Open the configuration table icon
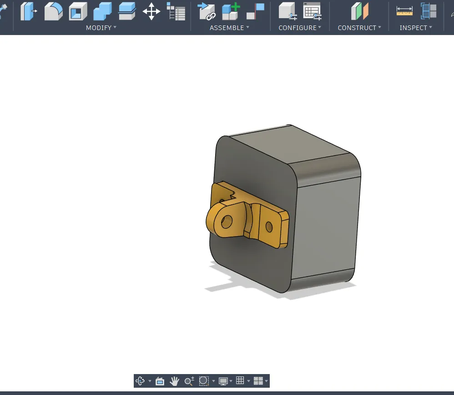The image size is (454, 395). 312,11
